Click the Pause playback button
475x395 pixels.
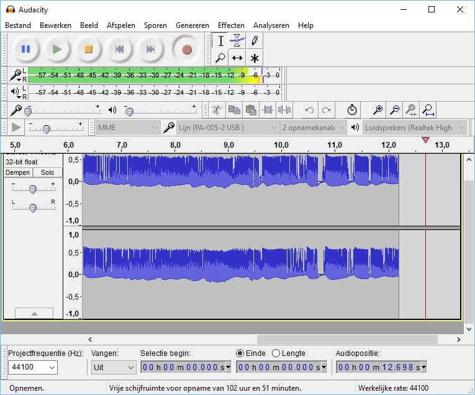(x=25, y=49)
